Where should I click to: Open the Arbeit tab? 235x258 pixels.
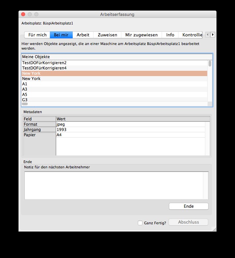(83, 35)
